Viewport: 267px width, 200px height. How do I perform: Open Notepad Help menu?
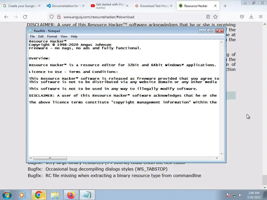point(74,36)
